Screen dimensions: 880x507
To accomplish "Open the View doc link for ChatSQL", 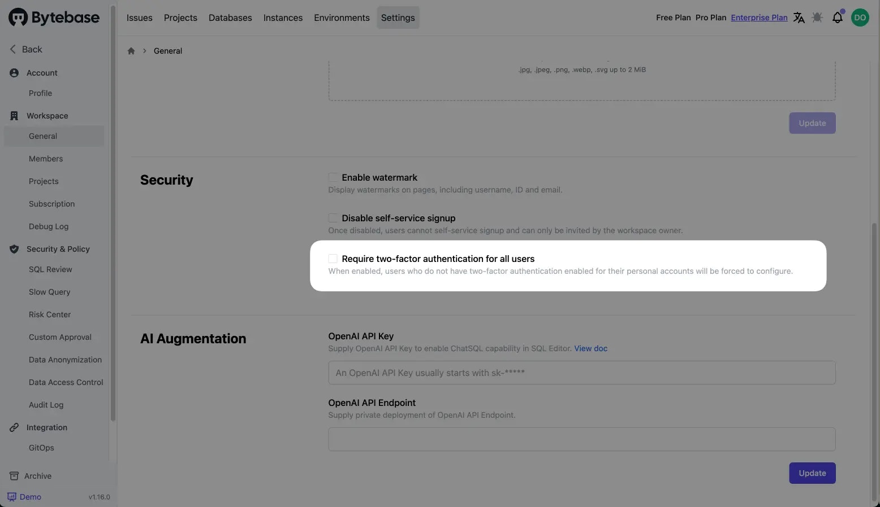I will tap(590, 348).
